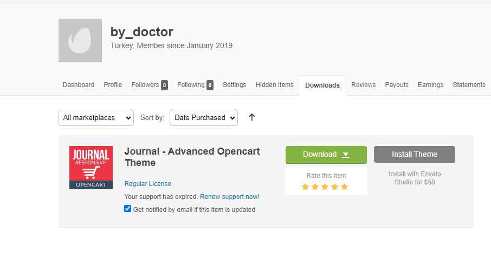Uncheck email update notification checkbox
This screenshot has height=259, width=491.
point(127,209)
